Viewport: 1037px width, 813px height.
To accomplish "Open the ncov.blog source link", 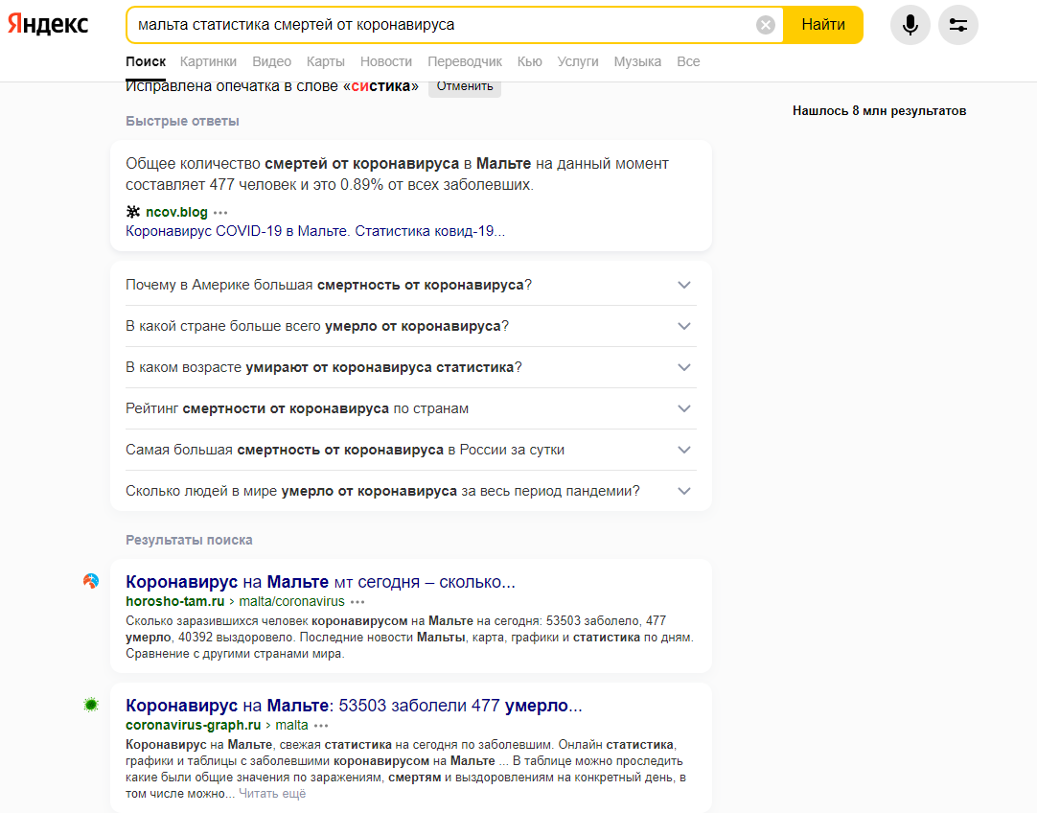I will (x=176, y=212).
